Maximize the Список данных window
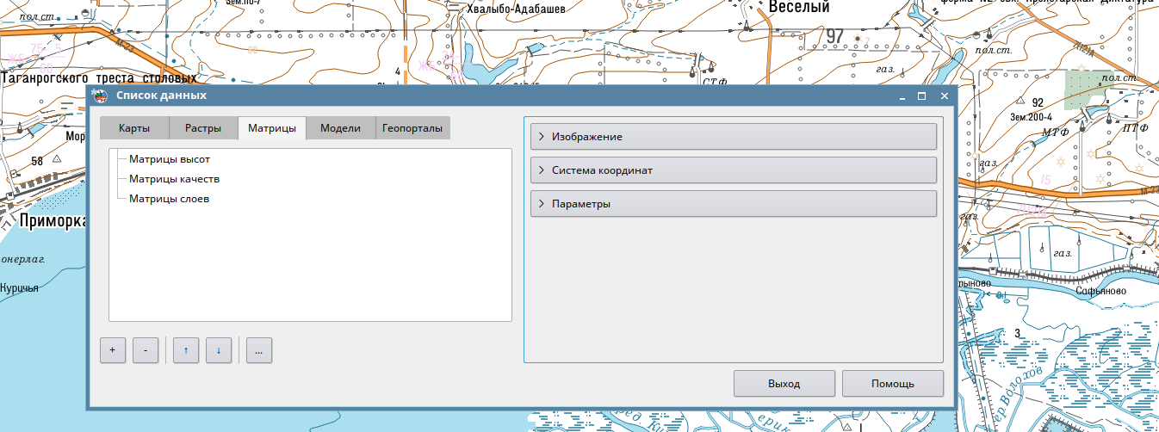Screen dimensions: 1159x432 (921, 96)
